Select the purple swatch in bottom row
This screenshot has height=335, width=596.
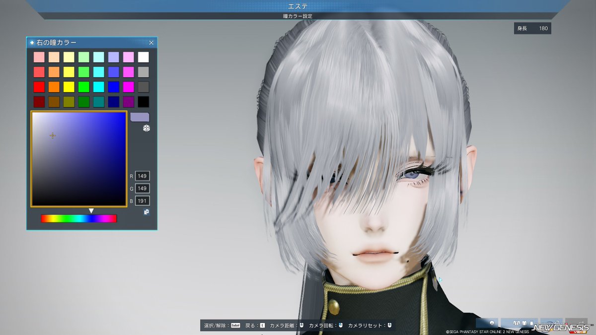point(129,102)
